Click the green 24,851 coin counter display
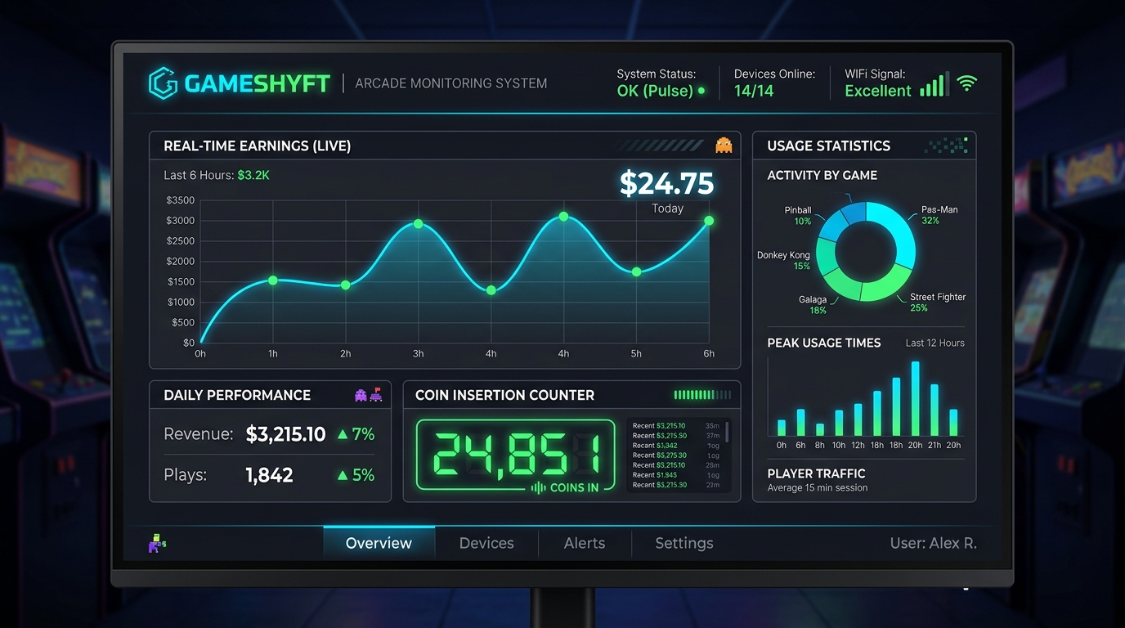1125x628 pixels. coord(516,456)
